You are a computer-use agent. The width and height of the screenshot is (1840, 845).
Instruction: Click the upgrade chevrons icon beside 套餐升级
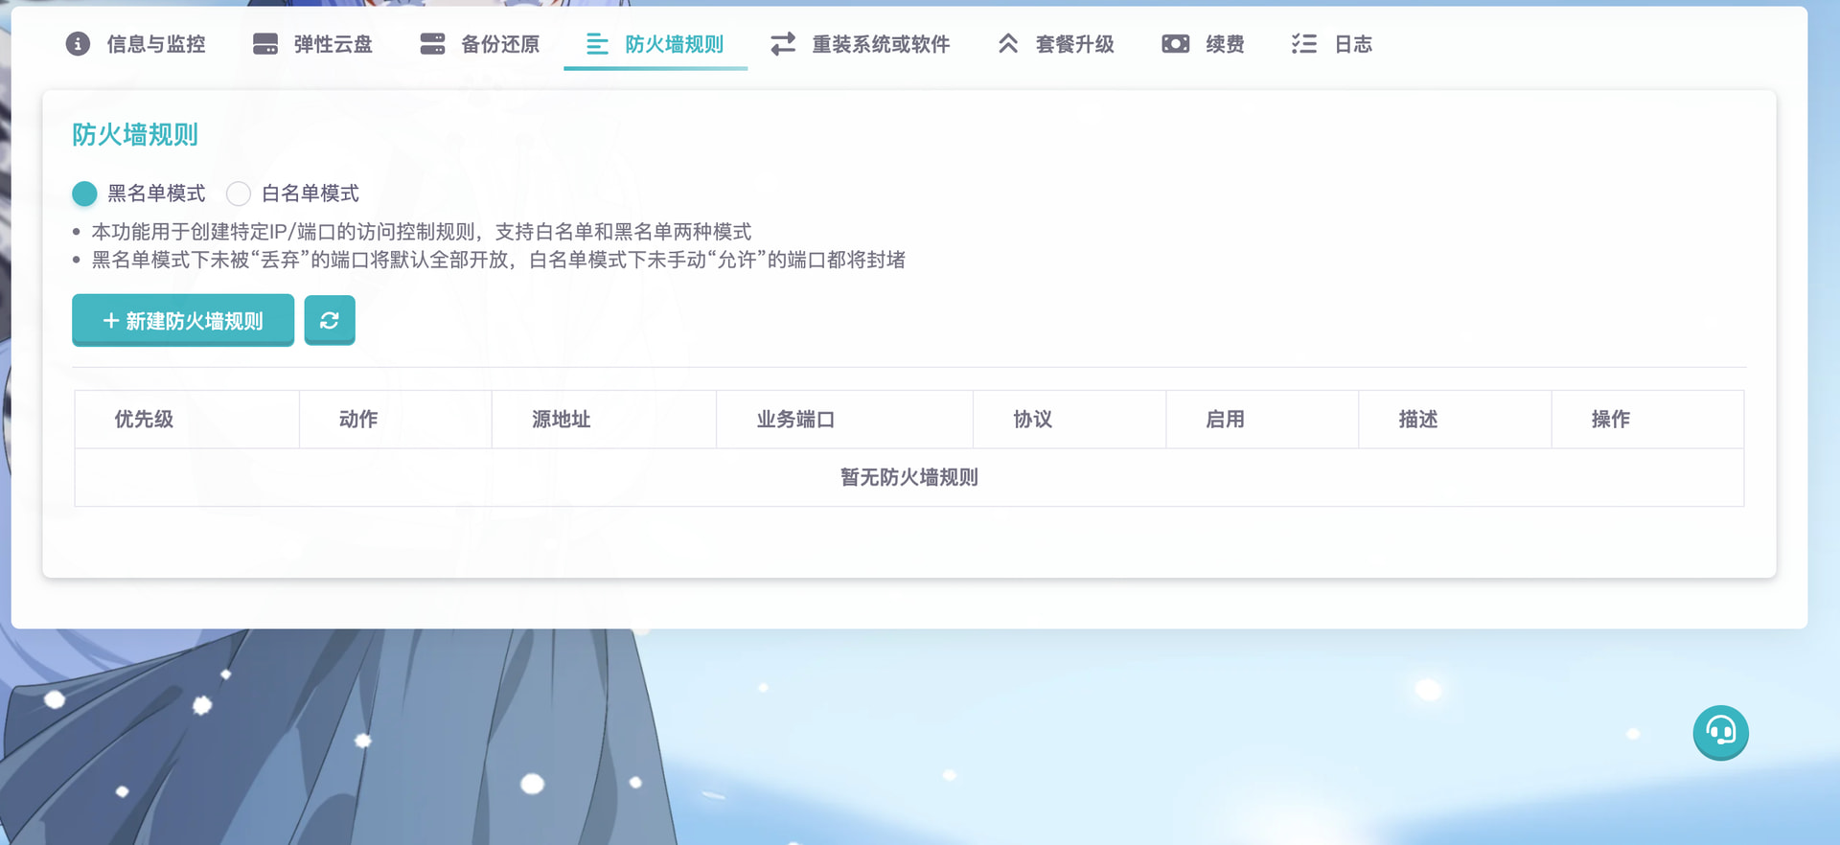1007,44
